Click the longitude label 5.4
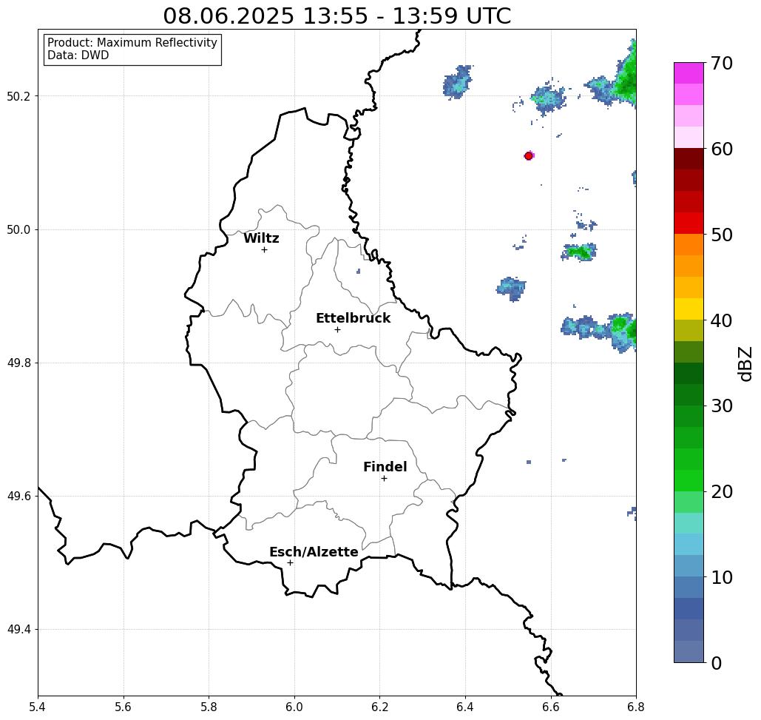761x720 pixels. [38, 707]
